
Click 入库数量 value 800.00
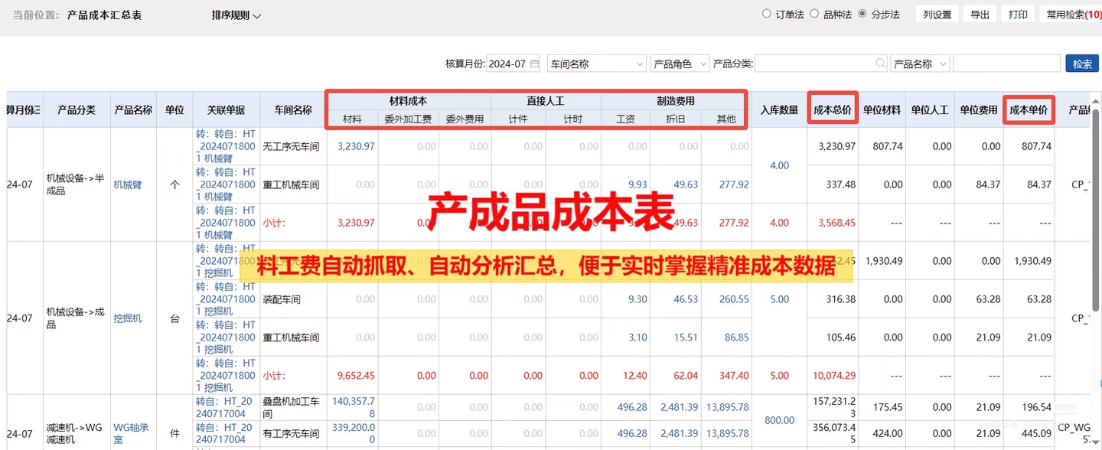click(x=779, y=420)
